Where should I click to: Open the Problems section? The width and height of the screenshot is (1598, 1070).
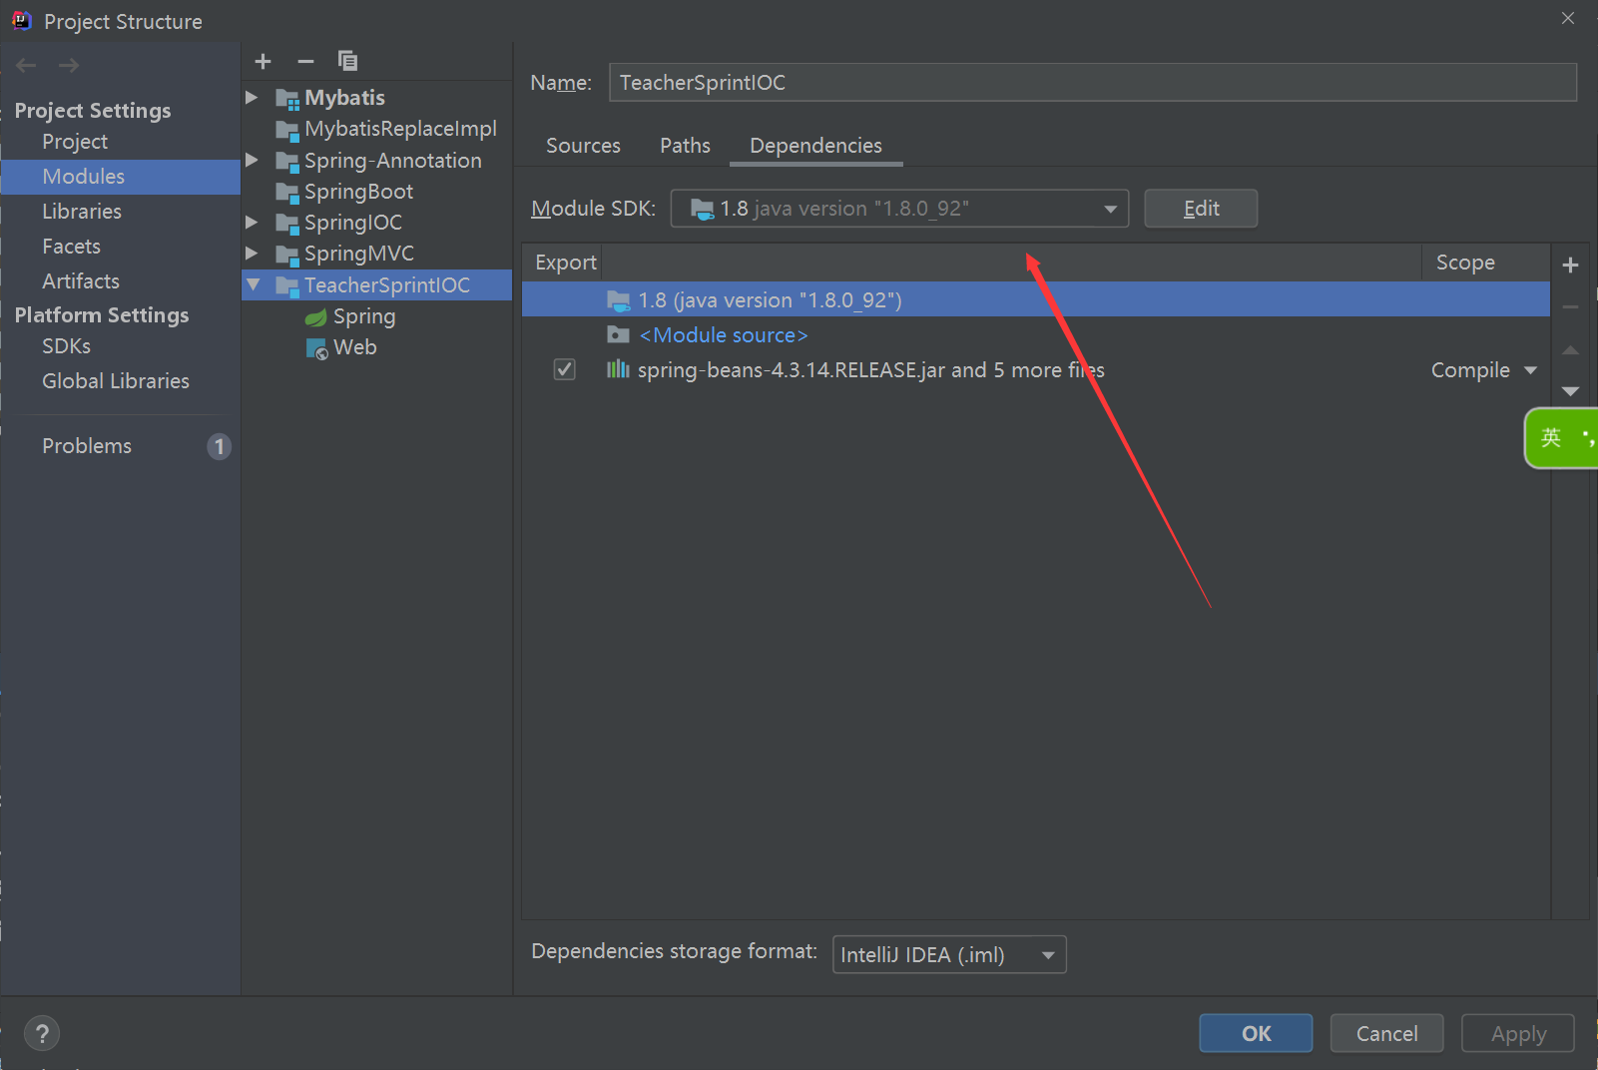[x=87, y=446]
